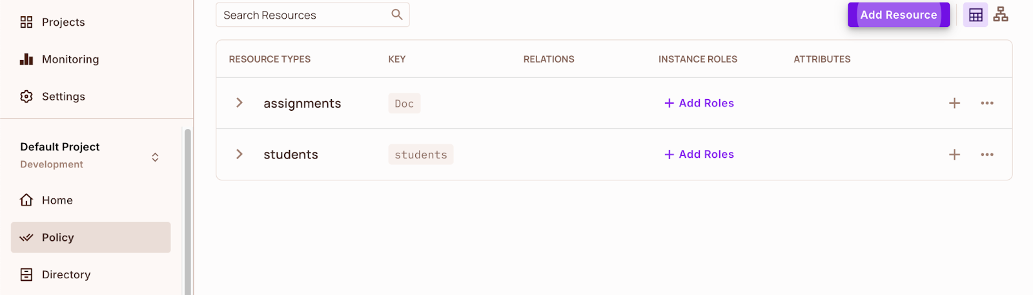This screenshot has height=295, width=1033.
Task: Open more options for students row
Action: pyautogui.click(x=987, y=155)
